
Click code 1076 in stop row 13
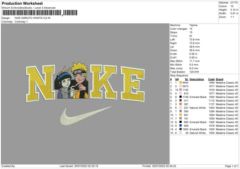click(212, 126)
